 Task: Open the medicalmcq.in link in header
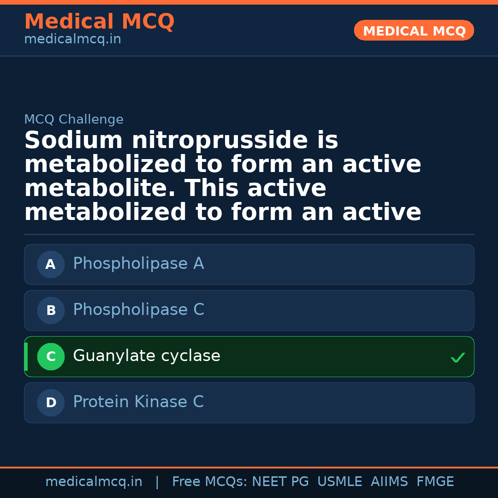72,40
